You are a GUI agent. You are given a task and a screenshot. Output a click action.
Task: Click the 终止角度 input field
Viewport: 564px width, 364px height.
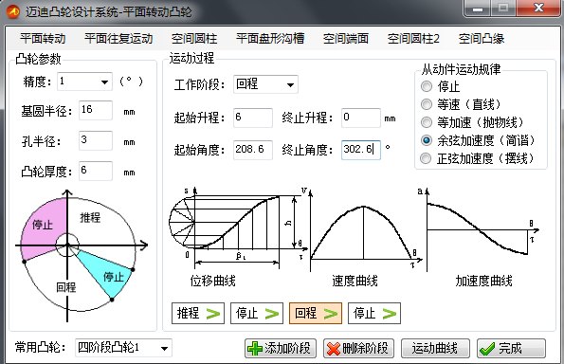point(361,150)
